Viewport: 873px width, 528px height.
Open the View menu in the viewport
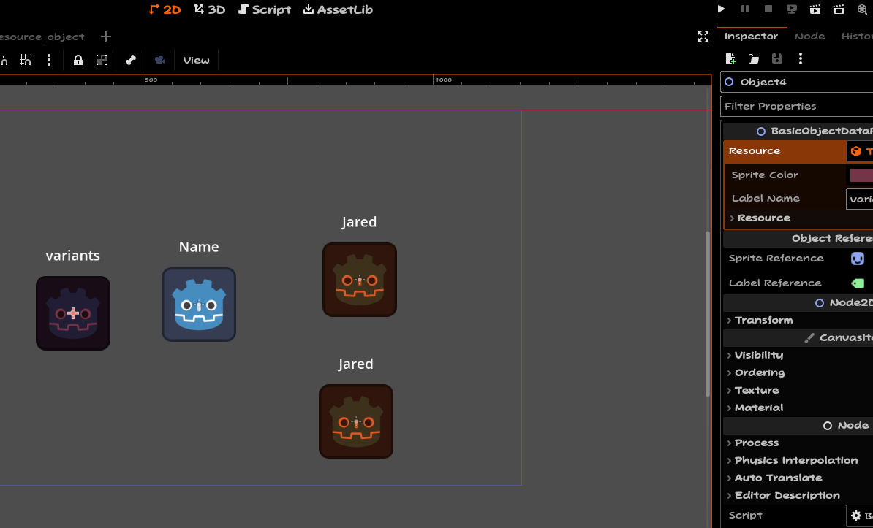(x=195, y=59)
